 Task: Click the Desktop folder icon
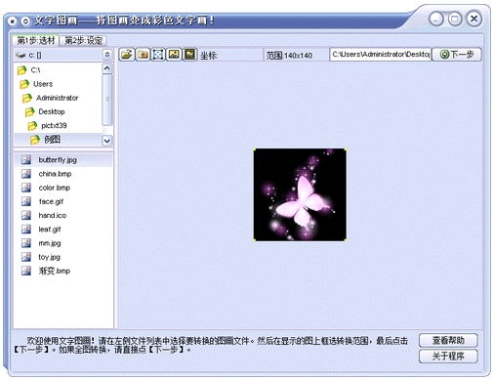coord(29,111)
